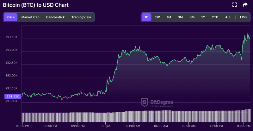Viewport: 253px width, 131px height.
Task: Switch to the Candlestick view
Action: tap(55, 17)
